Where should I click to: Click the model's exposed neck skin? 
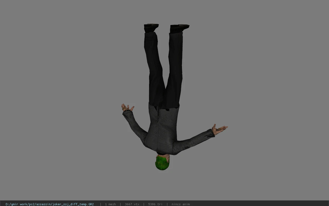(167, 157)
